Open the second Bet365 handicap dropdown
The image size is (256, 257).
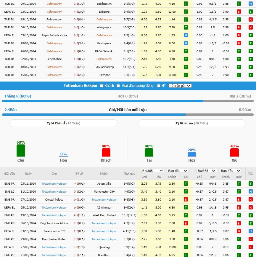[207, 171]
